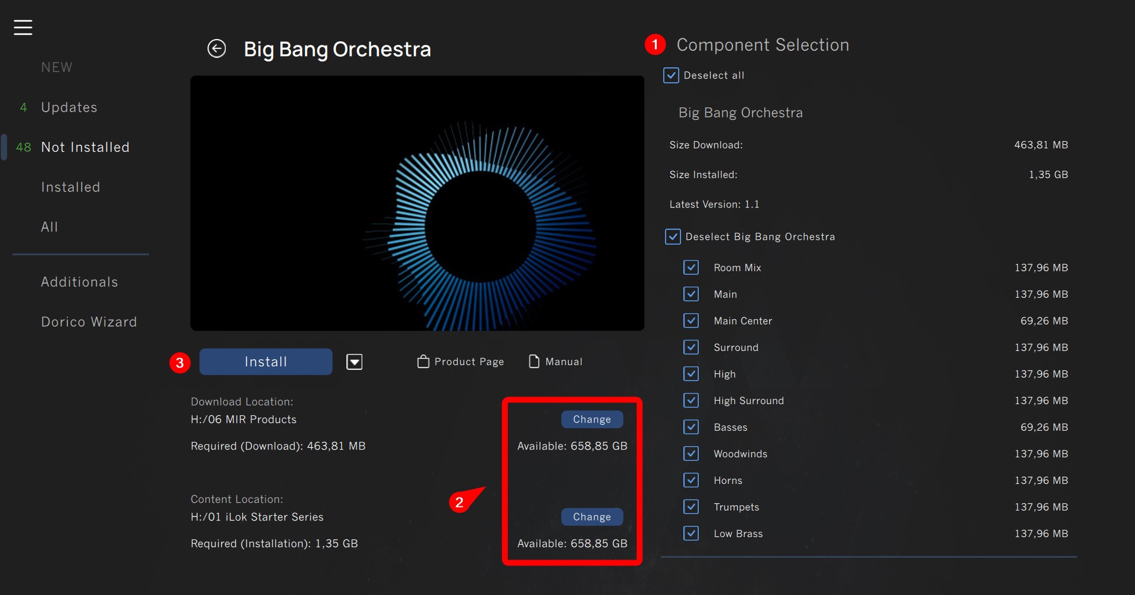Viewport: 1135px width, 595px height.
Task: Open the Product Page bag icon
Action: 423,362
